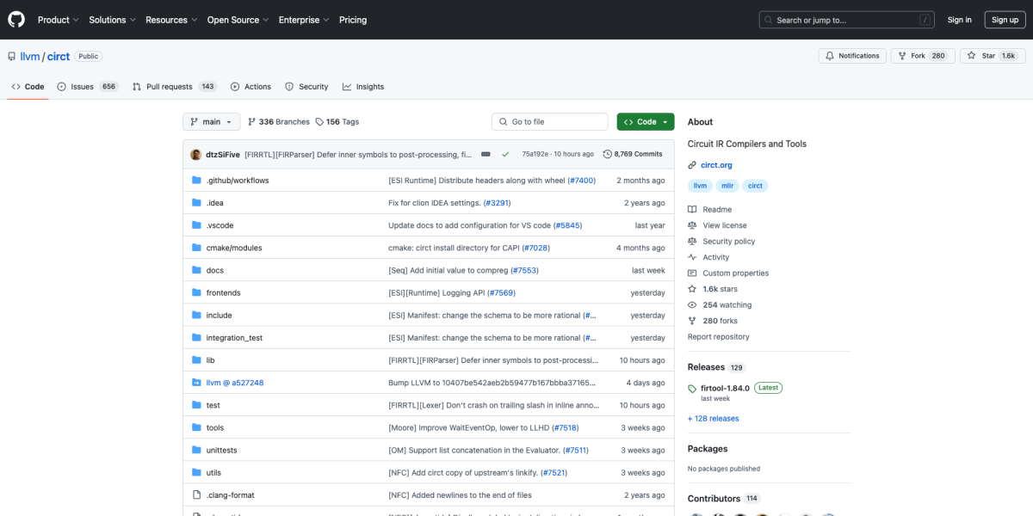Click the GitHub logo icon
The height and width of the screenshot is (516, 1033).
tap(17, 20)
